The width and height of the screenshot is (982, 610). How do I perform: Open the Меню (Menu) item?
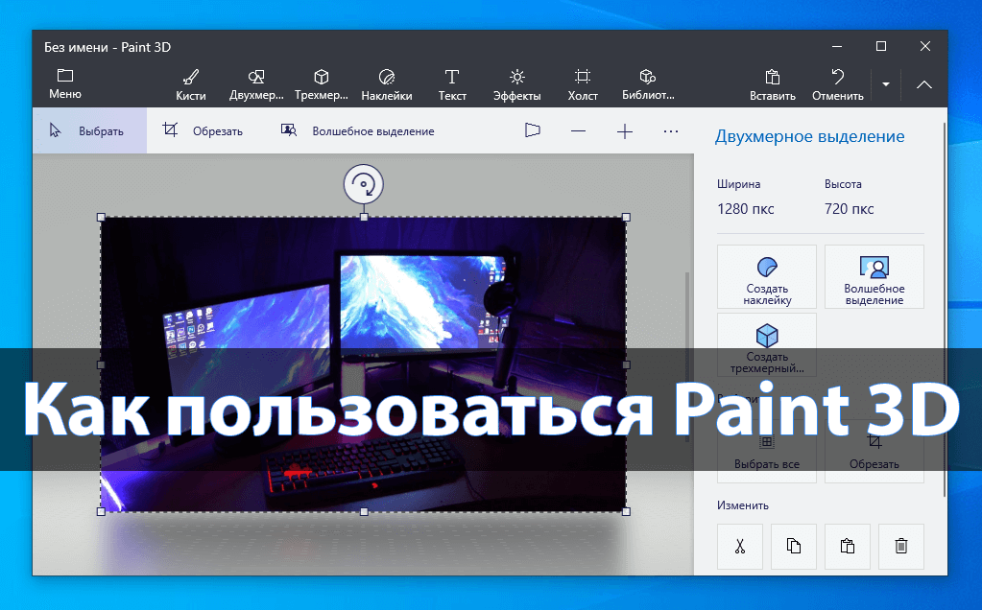click(x=65, y=84)
